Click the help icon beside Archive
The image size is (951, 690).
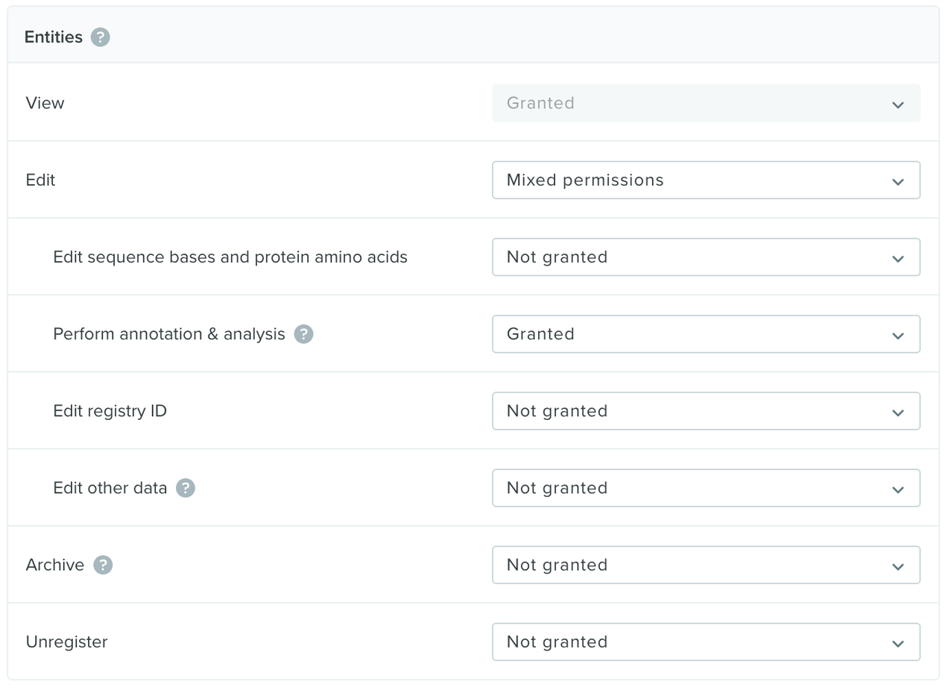tap(103, 565)
